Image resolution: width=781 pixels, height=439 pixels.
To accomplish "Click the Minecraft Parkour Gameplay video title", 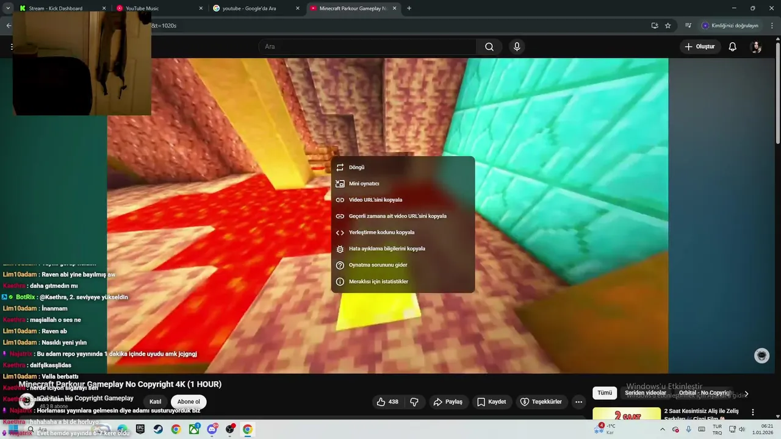I will pyautogui.click(x=120, y=384).
